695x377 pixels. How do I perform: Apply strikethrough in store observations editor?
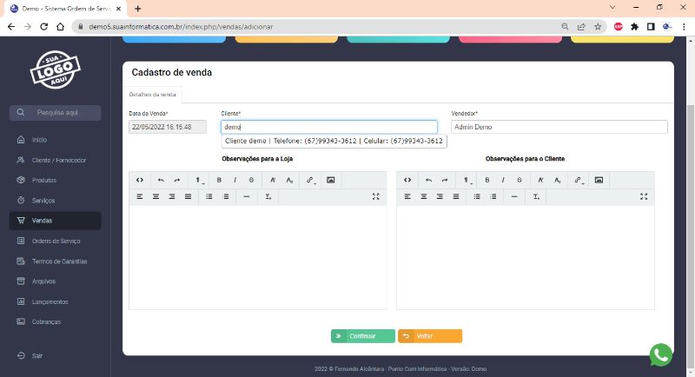click(251, 180)
